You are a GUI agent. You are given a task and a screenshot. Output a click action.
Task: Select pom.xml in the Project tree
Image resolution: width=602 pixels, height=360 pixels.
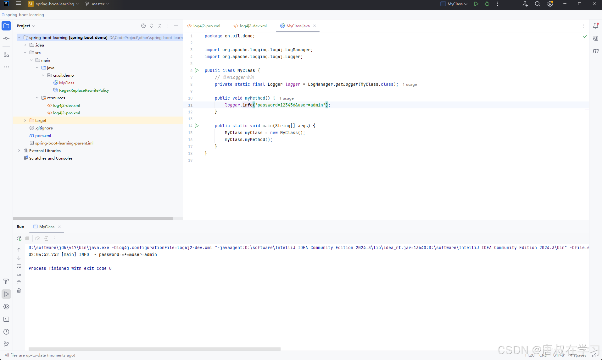point(43,135)
